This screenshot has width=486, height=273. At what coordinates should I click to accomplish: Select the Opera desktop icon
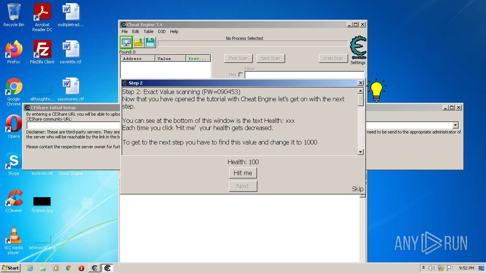click(14, 127)
